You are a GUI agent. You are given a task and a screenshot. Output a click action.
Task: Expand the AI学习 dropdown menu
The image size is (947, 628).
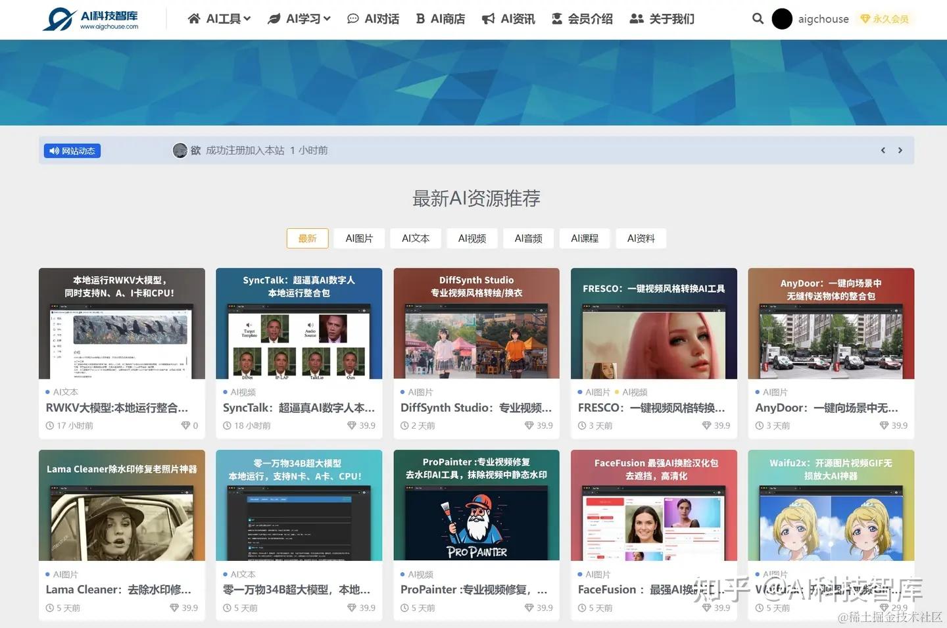coord(299,18)
